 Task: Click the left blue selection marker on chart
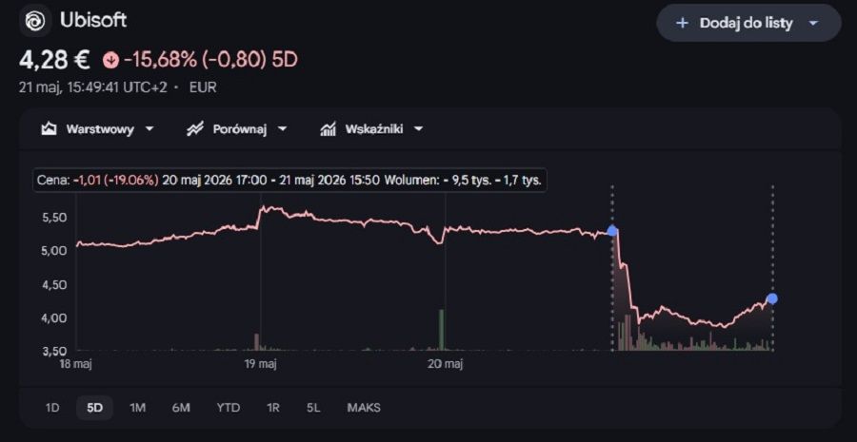point(612,231)
